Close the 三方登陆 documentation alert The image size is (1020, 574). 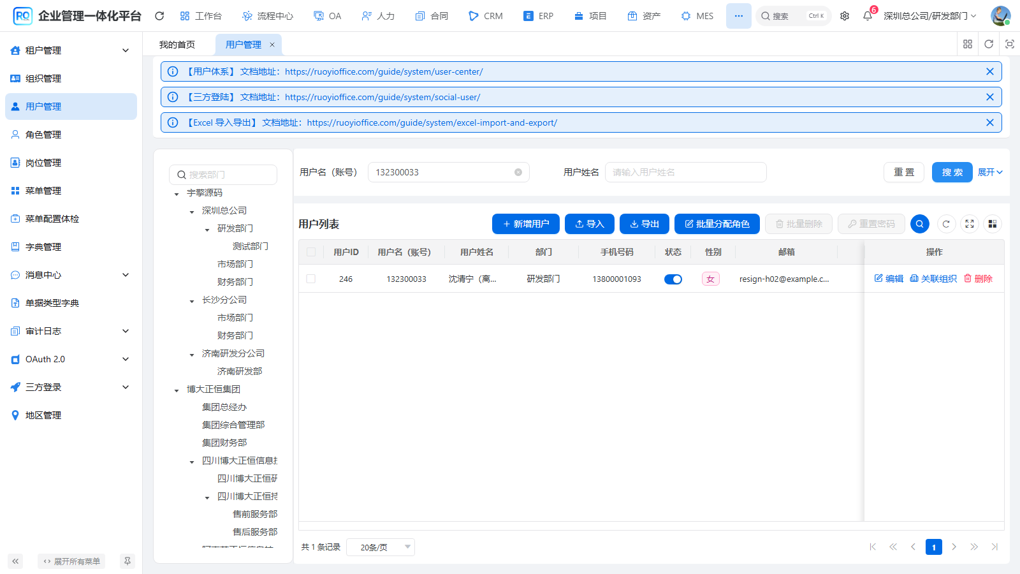[990, 97]
